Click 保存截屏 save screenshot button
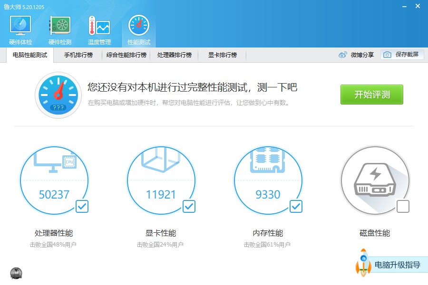Viewport: 428px width, 285px height. click(x=402, y=55)
